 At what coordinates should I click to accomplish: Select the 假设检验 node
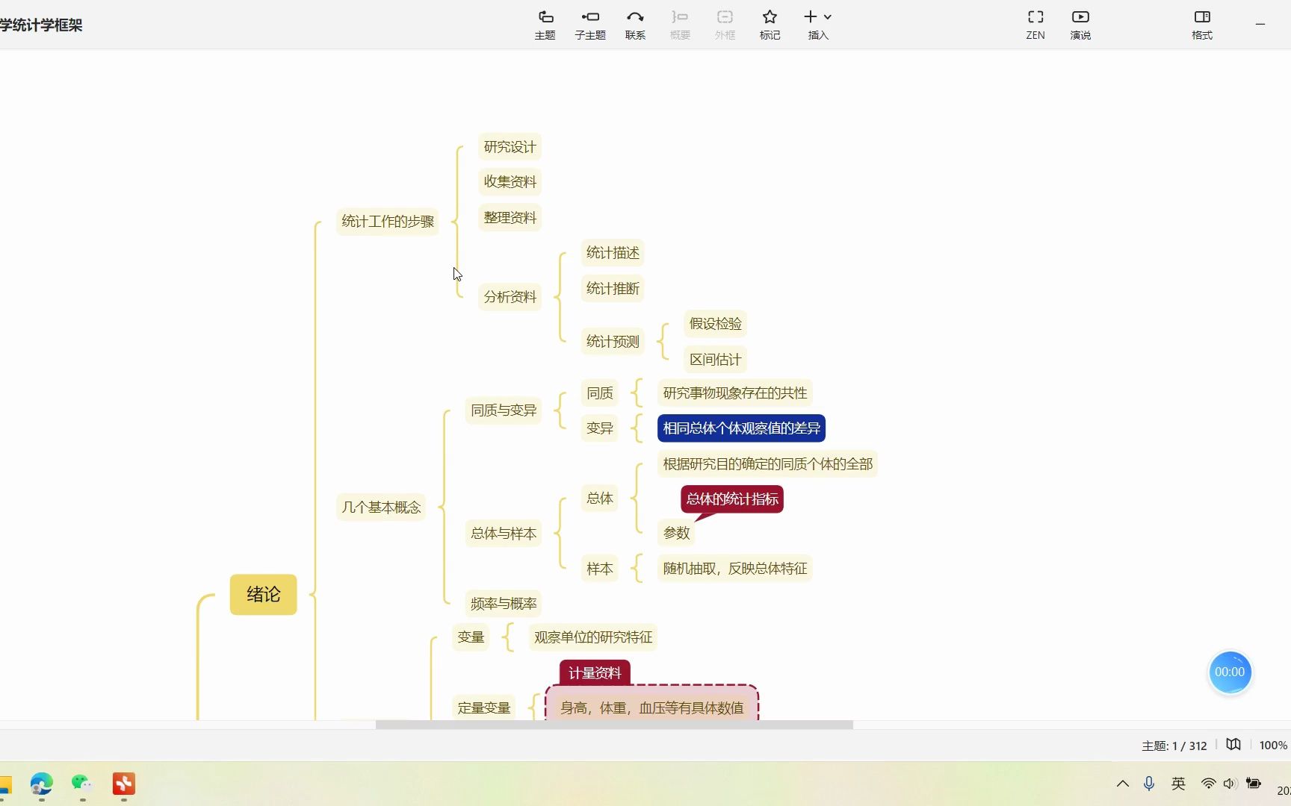[x=715, y=323]
